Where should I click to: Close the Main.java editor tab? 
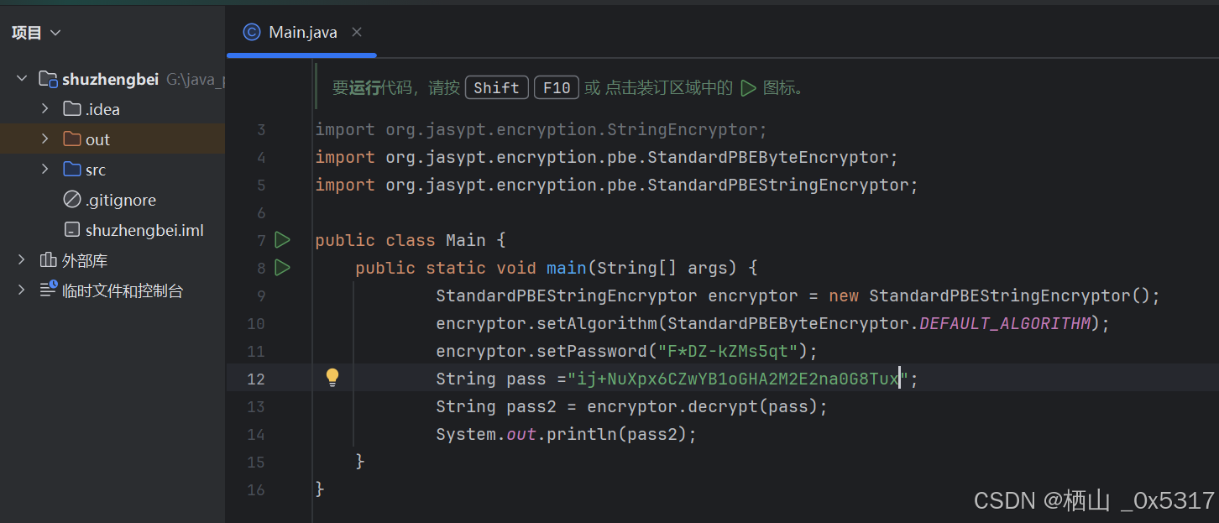tap(357, 33)
